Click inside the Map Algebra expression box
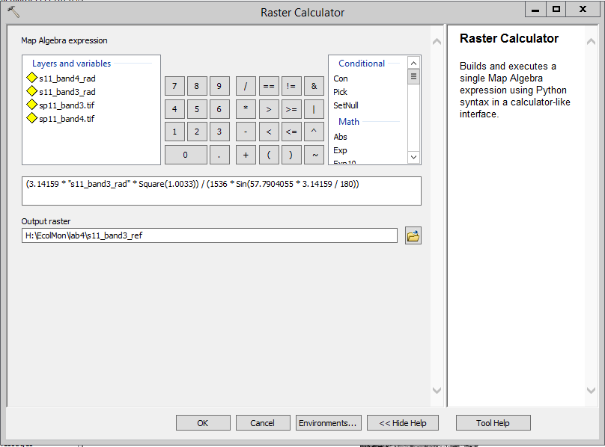Image resolution: width=605 pixels, height=447 pixels. click(222, 191)
